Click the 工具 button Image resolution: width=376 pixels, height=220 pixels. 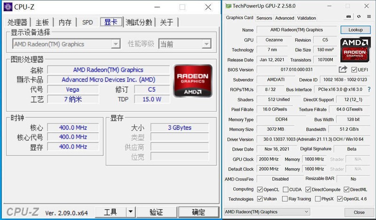(110, 212)
